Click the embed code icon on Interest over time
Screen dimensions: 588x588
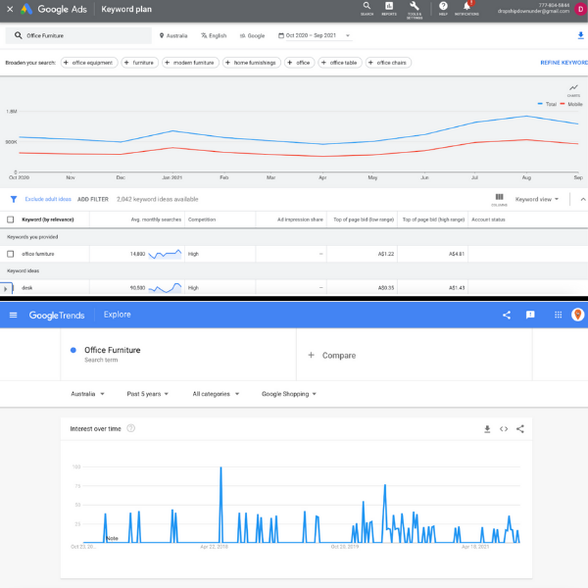pyautogui.click(x=504, y=428)
